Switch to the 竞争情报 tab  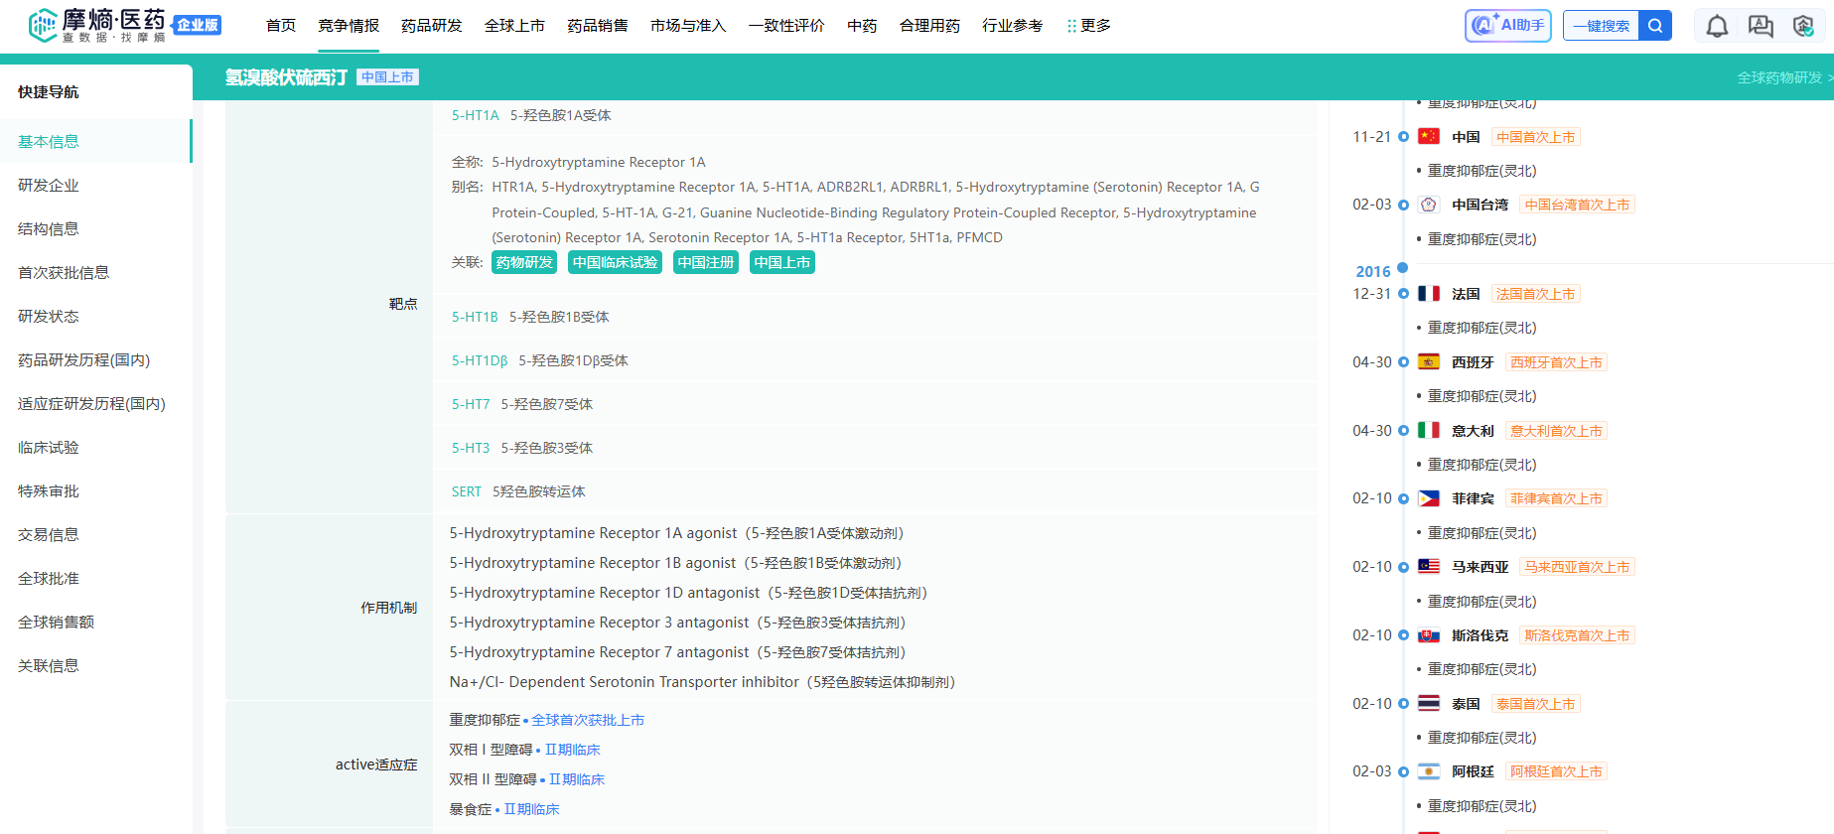click(349, 26)
